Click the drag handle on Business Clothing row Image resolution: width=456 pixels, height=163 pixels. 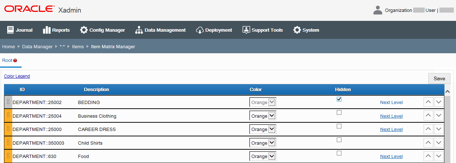(x=8, y=116)
